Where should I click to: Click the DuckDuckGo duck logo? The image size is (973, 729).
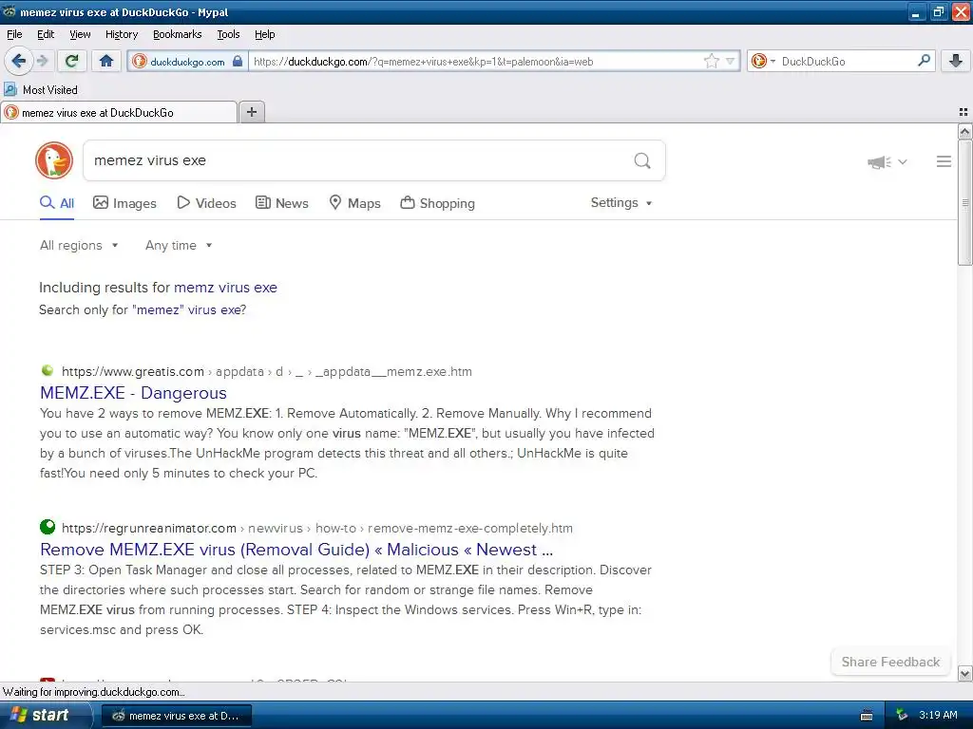(54, 160)
